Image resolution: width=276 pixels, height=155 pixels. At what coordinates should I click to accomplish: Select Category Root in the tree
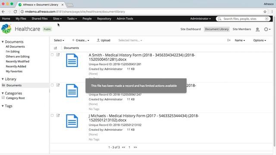tap(16, 98)
